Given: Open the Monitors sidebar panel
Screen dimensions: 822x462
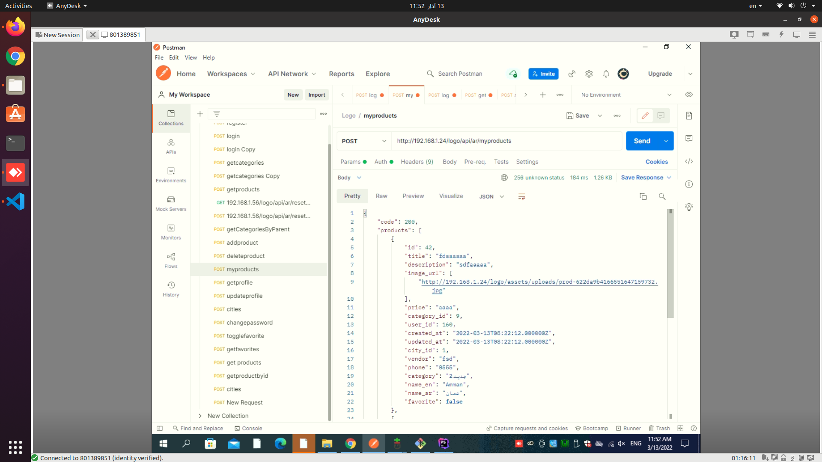Looking at the screenshot, I should coord(171,232).
